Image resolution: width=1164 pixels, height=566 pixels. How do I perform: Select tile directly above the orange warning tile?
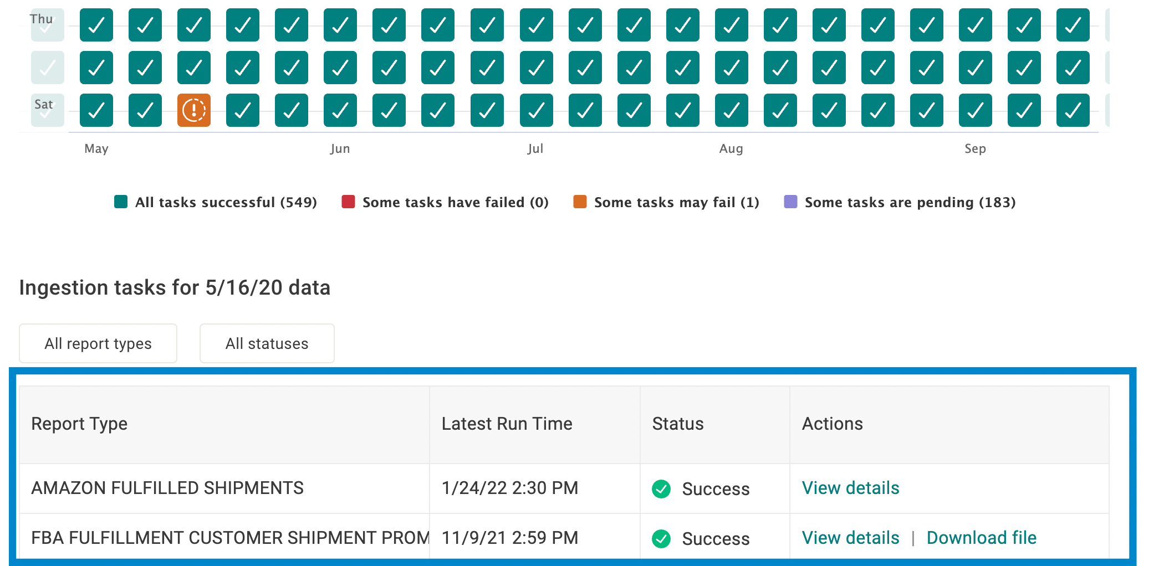pyautogui.click(x=194, y=68)
